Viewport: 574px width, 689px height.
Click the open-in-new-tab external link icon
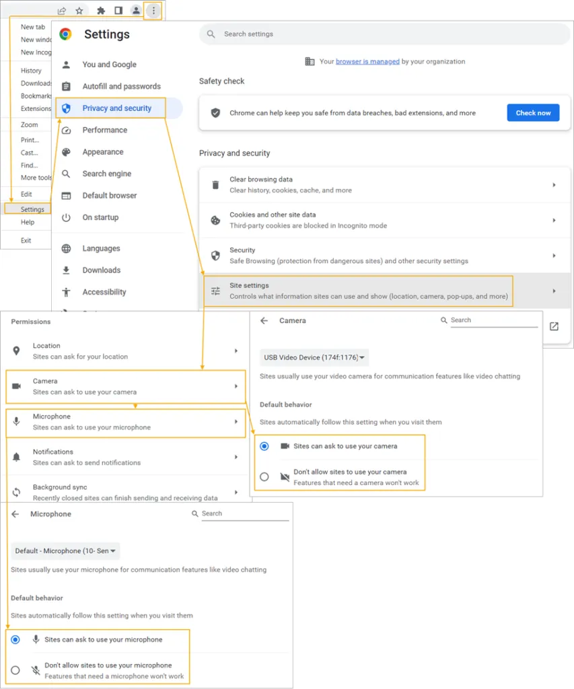pyautogui.click(x=554, y=326)
